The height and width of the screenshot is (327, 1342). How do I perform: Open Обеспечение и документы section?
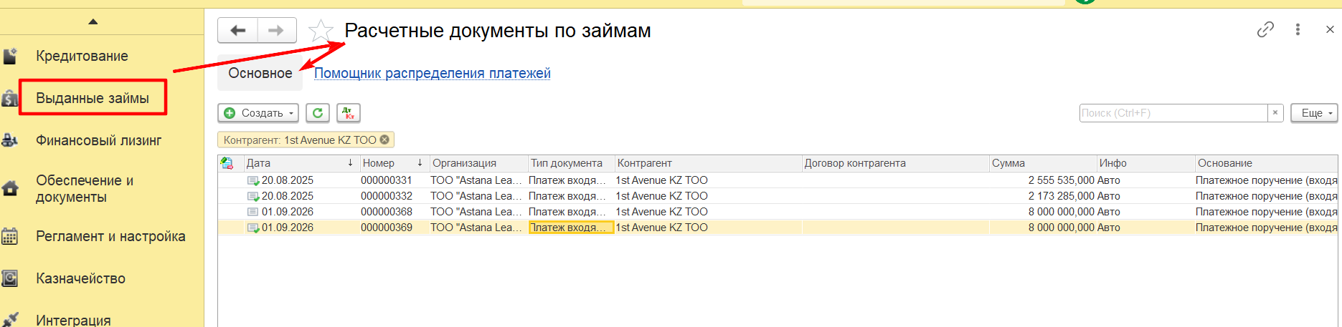click(85, 189)
